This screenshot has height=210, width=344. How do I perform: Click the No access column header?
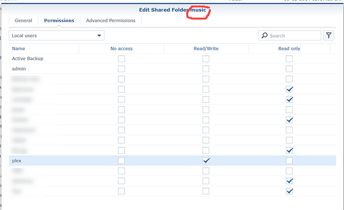(x=121, y=49)
